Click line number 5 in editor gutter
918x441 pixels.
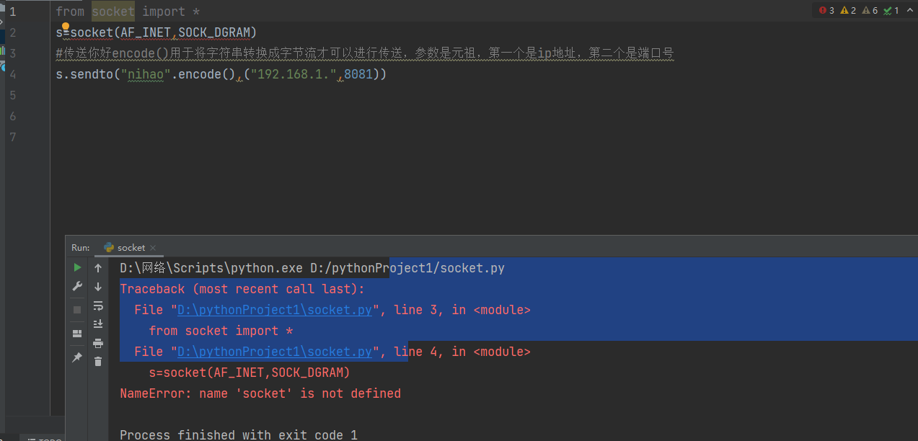coord(12,95)
